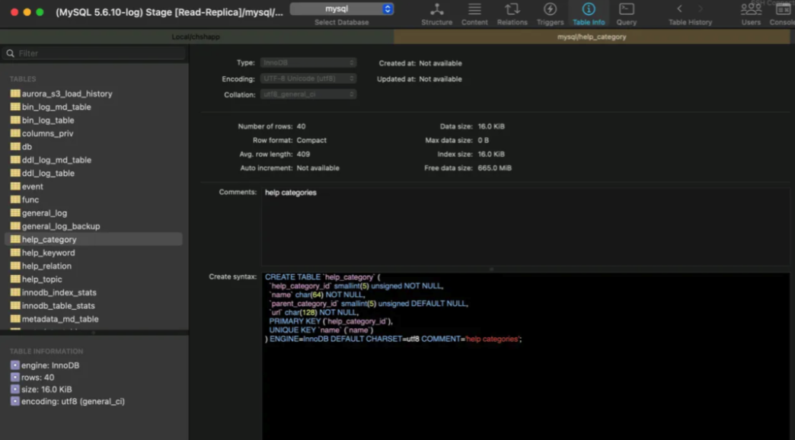Select the innodb_table_stats table row
The width and height of the screenshot is (795, 440).
point(94,306)
